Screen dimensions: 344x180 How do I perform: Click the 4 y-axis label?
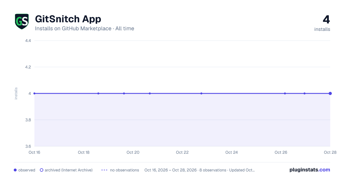(x=30, y=93)
